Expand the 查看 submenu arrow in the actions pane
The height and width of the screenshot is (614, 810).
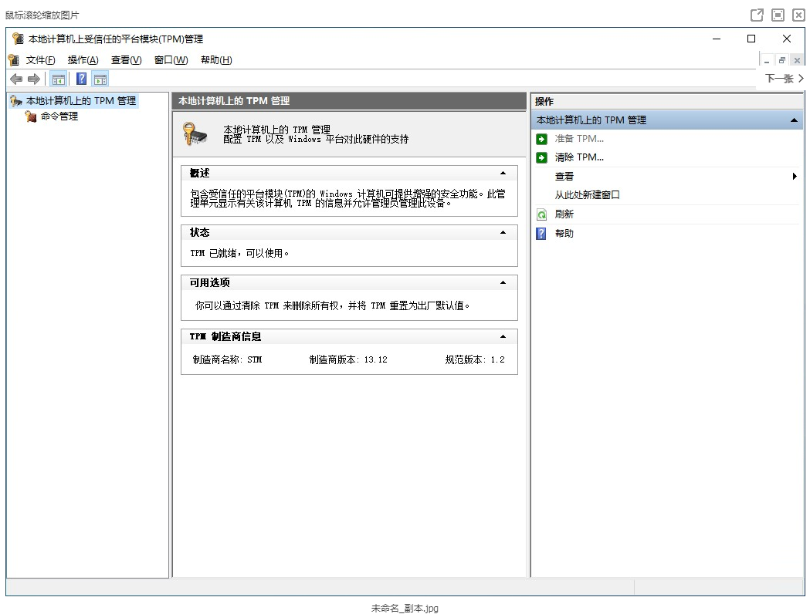(795, 176)
